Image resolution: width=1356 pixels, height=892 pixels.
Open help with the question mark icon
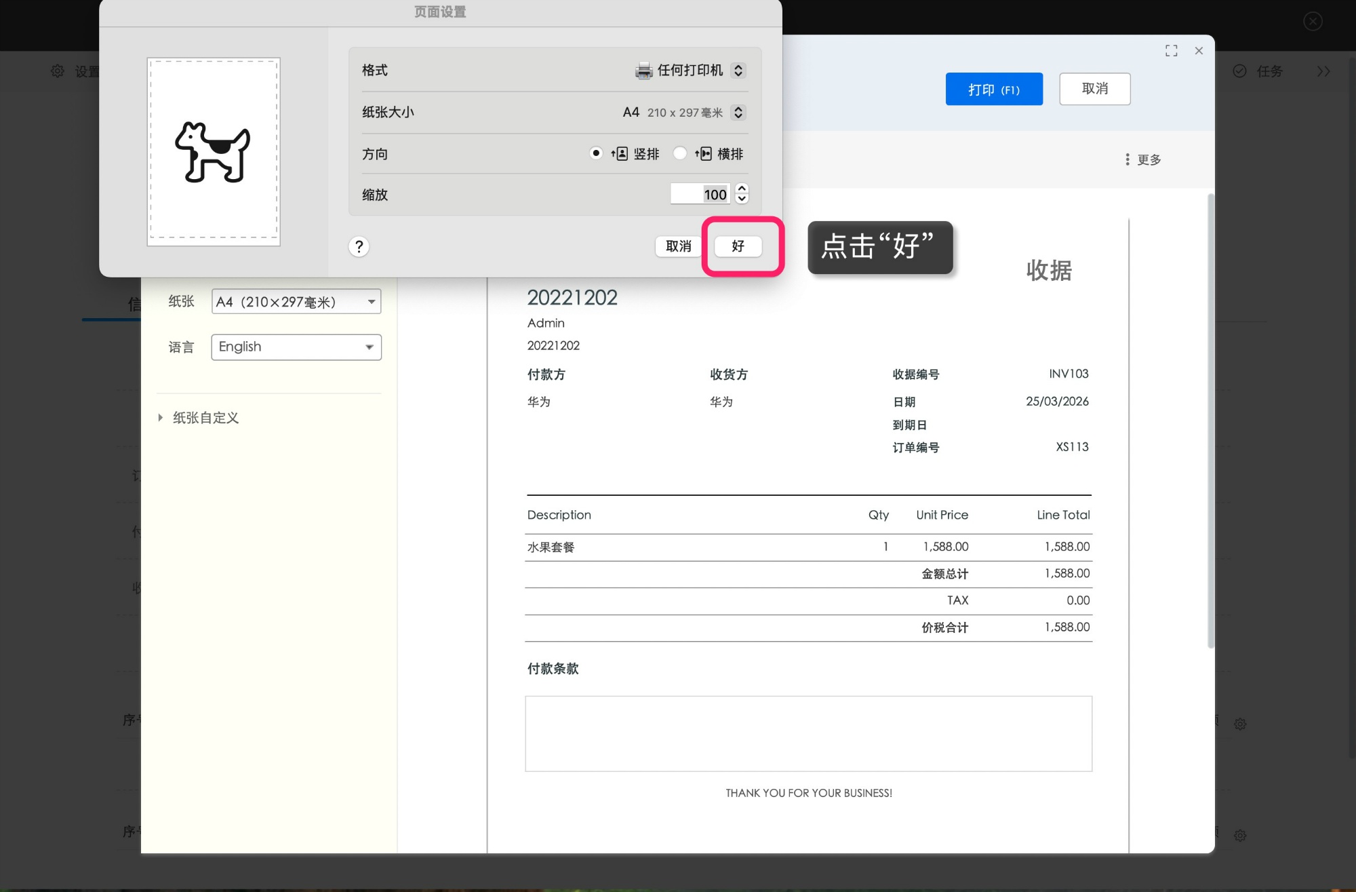359,246
